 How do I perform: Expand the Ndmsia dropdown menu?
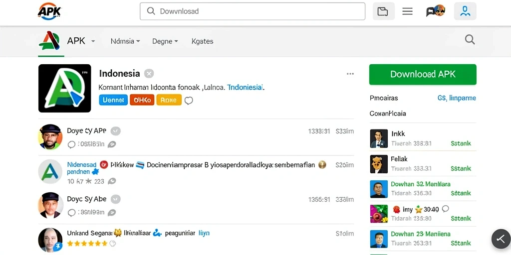125,41
